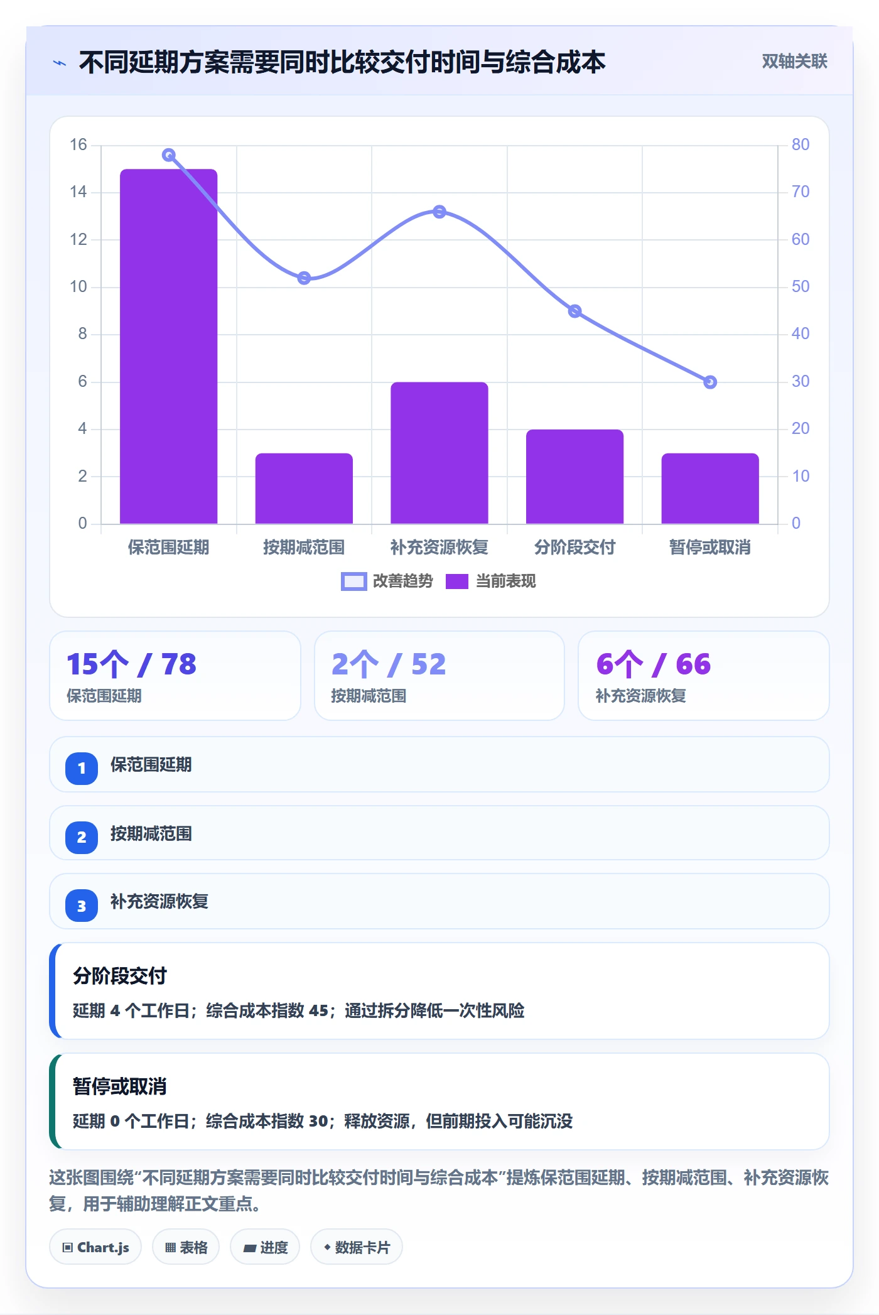Open the 6个 / 66 data card
Image resolution: width=879 pixels, height=1315 pixels.
pyautogui.click(x=704, y=676)
